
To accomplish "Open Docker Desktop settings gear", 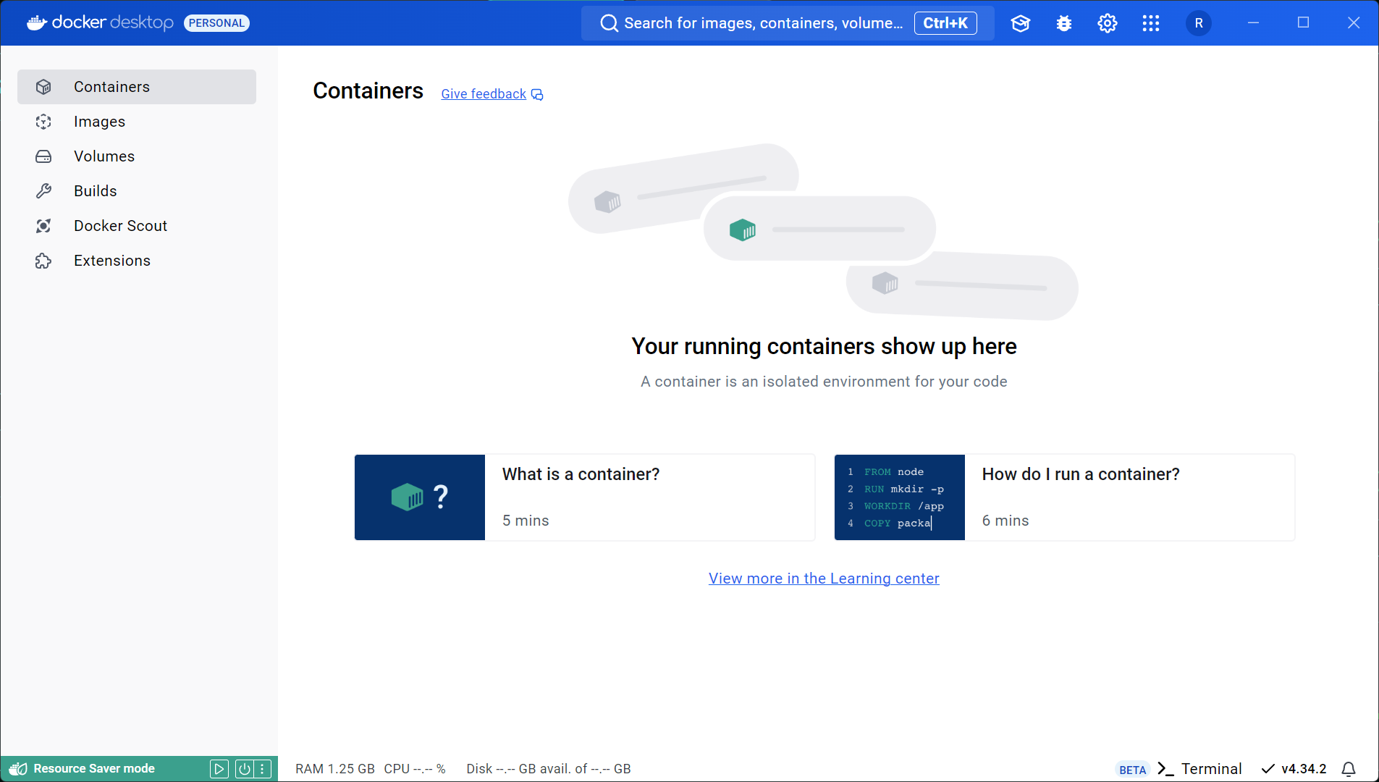I will [1106, 22].
